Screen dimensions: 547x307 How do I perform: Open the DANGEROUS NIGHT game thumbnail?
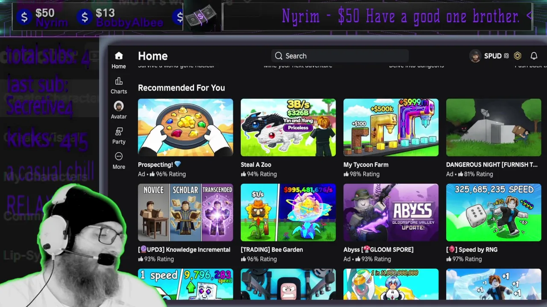pos(494,127)
